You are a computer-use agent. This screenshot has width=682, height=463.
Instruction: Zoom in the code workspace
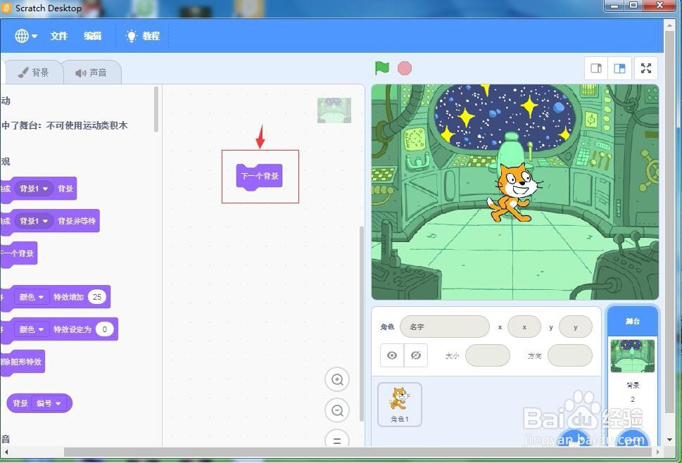(x=337, y=379)
